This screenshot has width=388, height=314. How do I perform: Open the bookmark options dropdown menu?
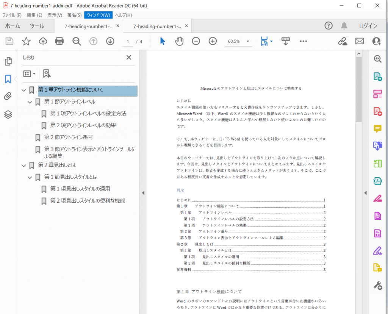[30, 73]
